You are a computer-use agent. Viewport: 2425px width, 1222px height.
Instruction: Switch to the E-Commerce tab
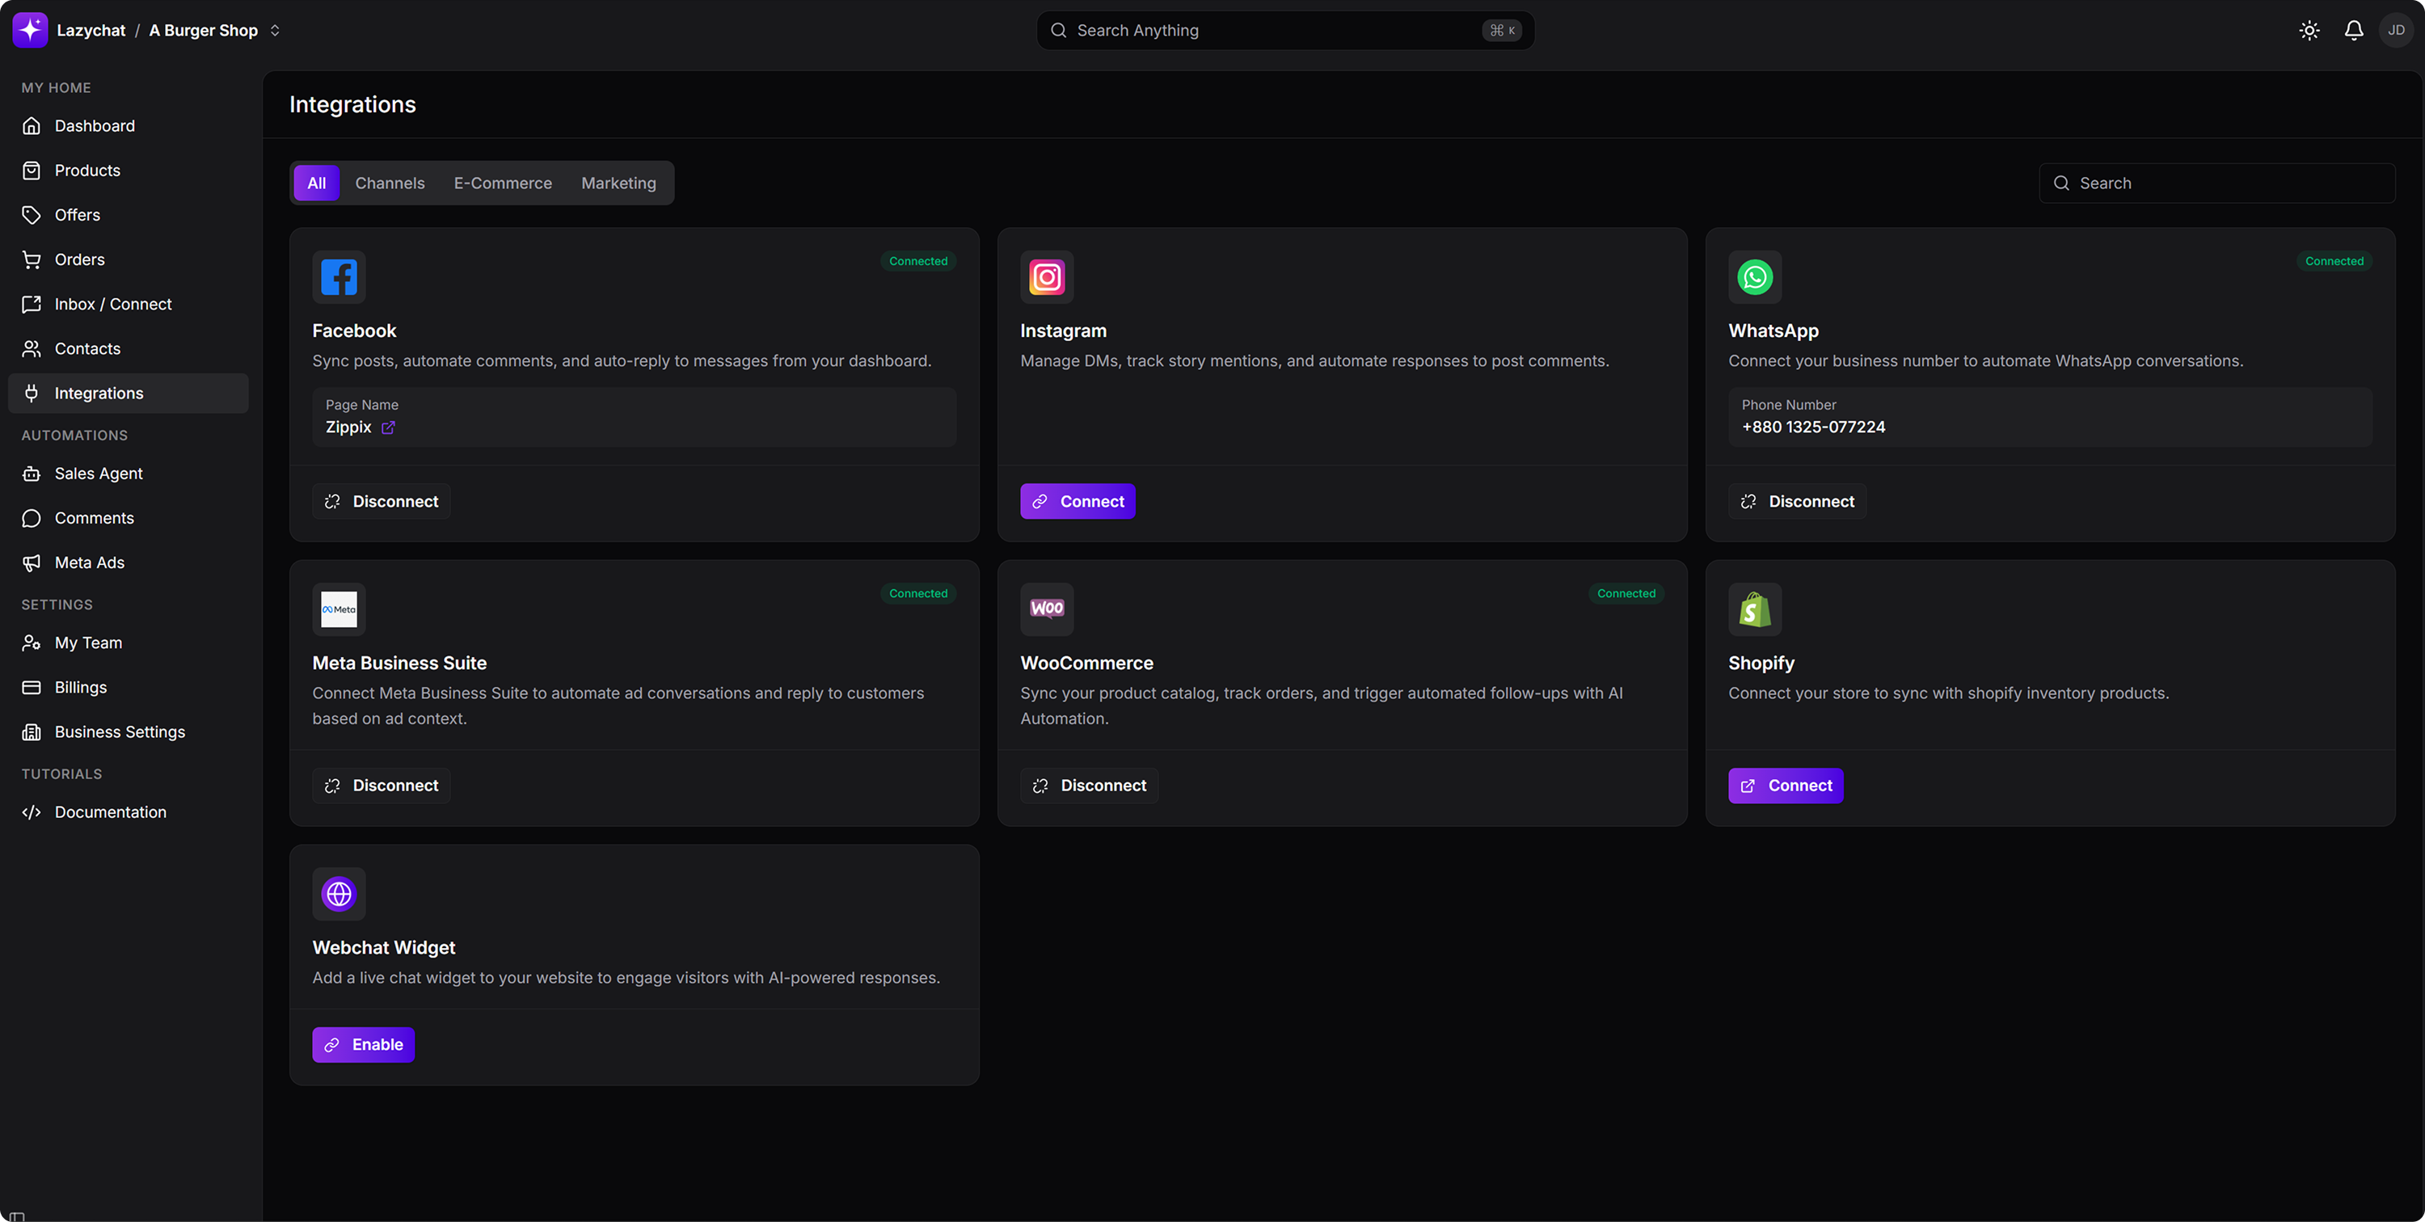tap(503, 183)
